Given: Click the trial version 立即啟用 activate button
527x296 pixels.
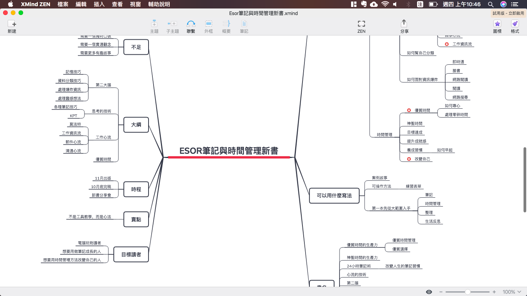Looking at the screenshot, I should click(508, 13).
